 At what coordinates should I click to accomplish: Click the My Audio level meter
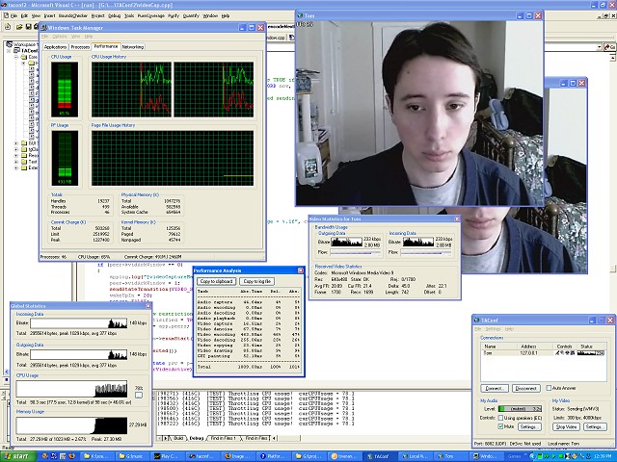coord(520,408)
